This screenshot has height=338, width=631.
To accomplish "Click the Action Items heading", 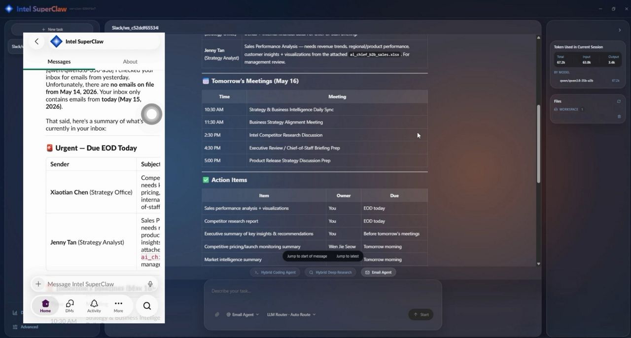I will (229, 180).
